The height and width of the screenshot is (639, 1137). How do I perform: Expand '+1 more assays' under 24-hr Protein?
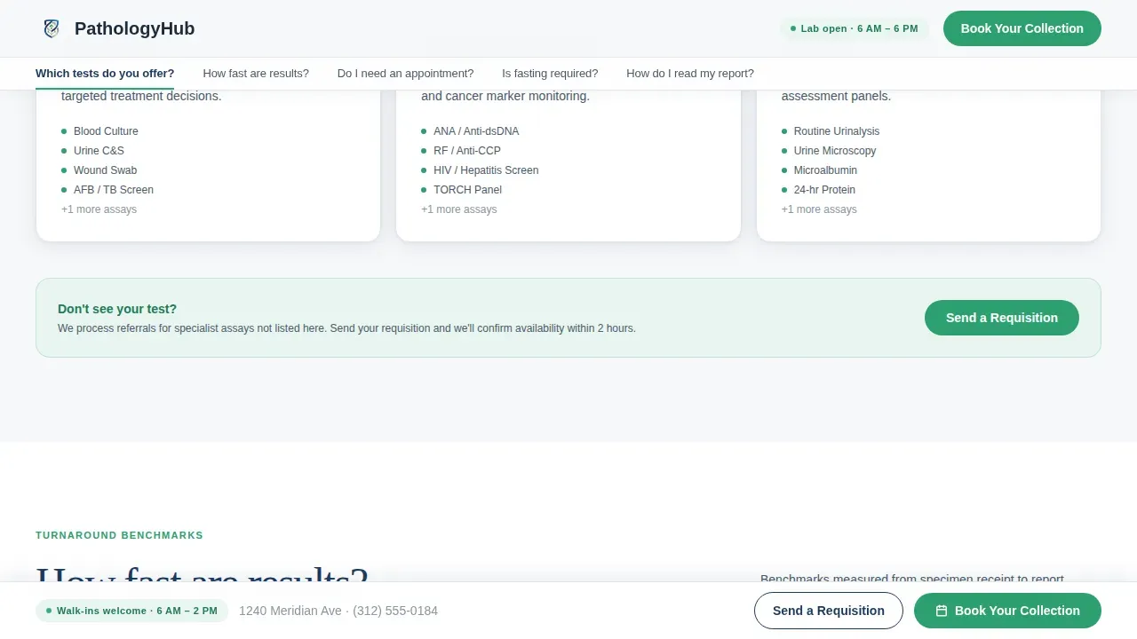pyautogui.click(x=819, y=209)
